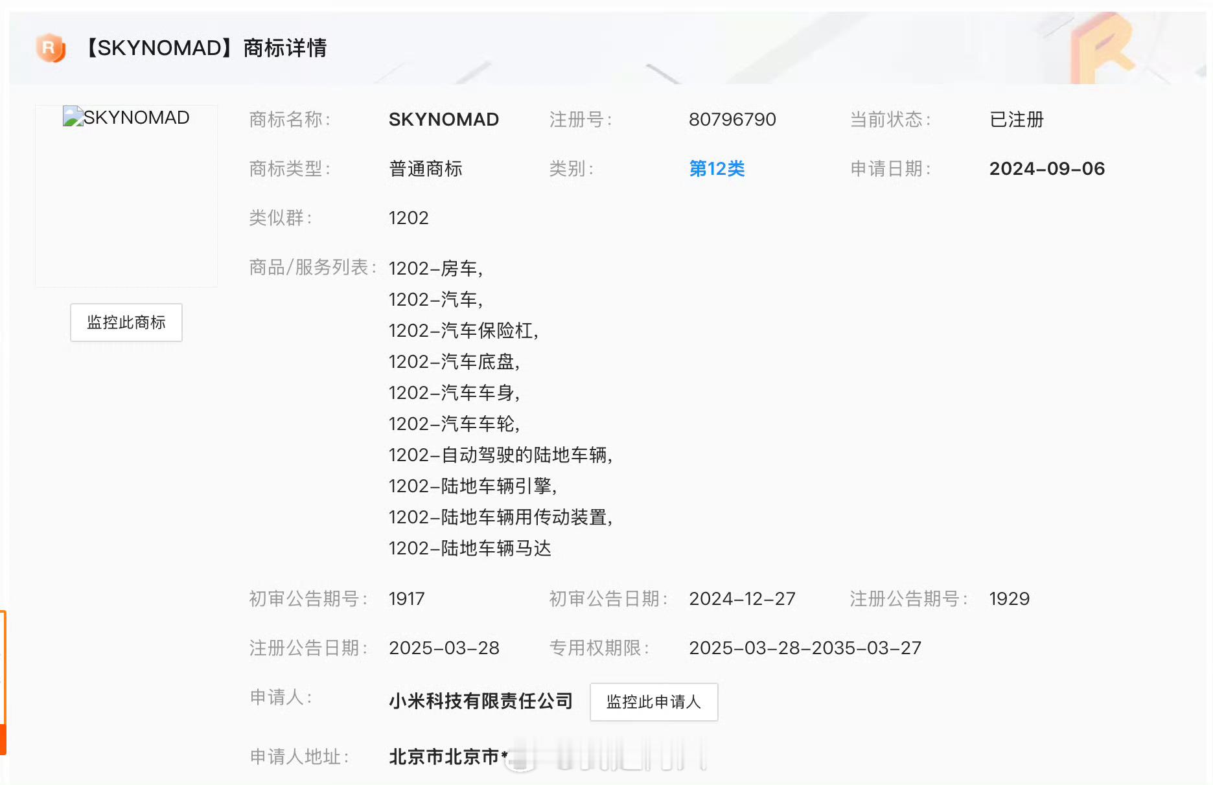Click goods item 1202-汽车保险杠

[463, 330]
